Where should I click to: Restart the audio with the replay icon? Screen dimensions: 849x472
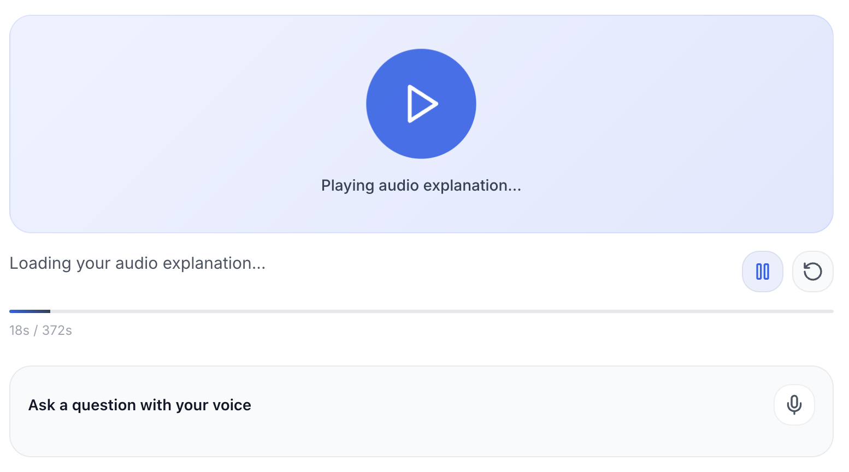[812, 272]
